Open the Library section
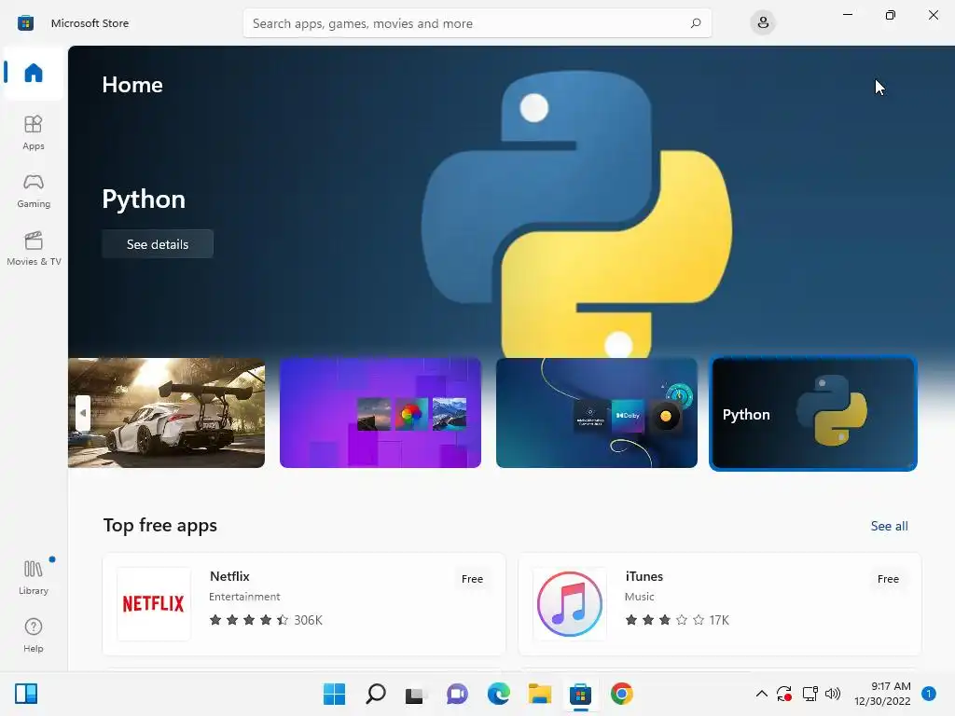 click(34, 577)
